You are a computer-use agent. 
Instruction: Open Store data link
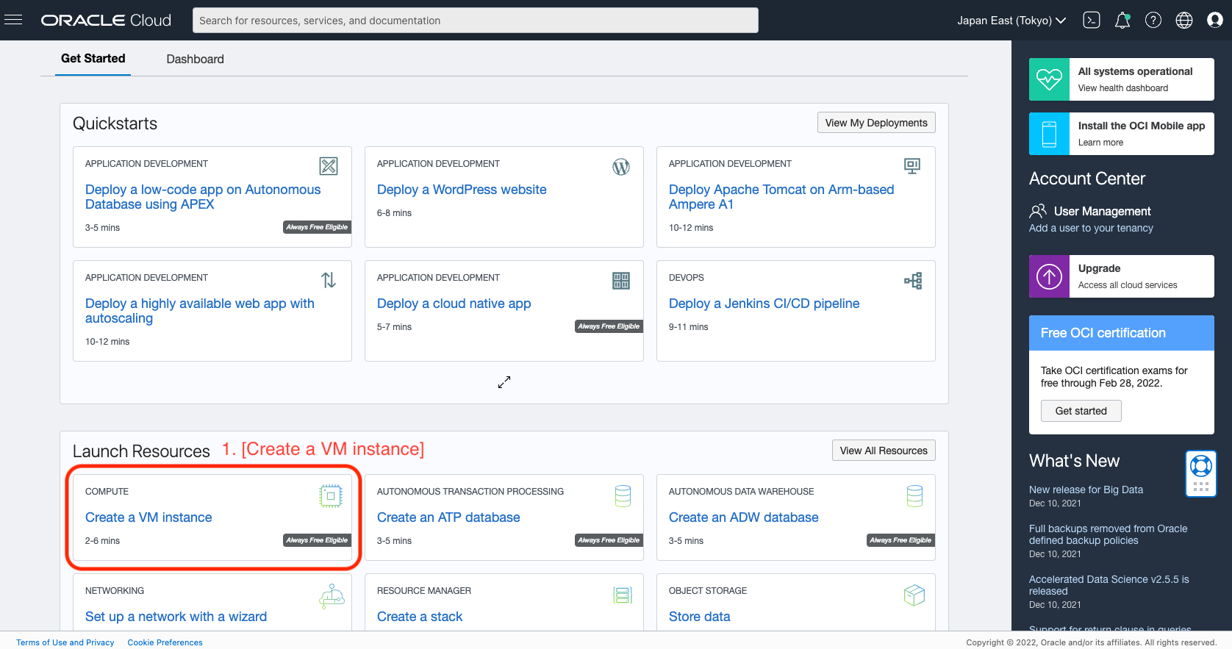tap(700, 617)
